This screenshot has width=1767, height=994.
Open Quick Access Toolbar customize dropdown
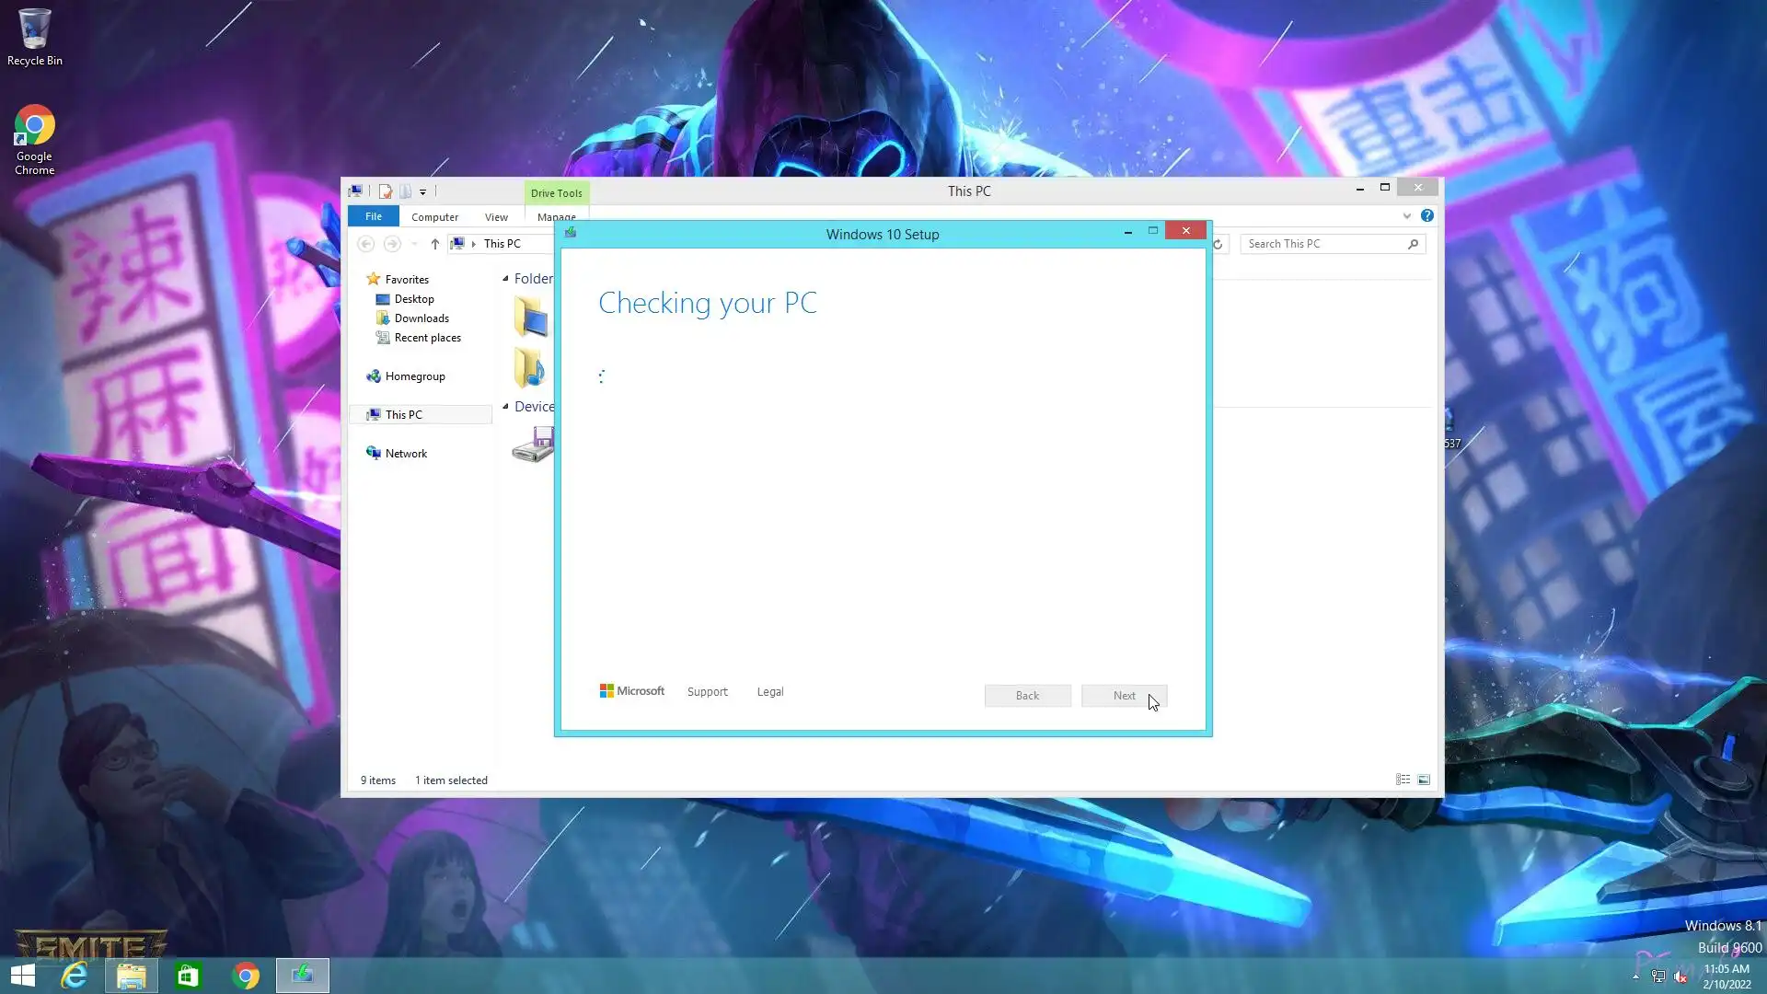click(x=422, y=192)
